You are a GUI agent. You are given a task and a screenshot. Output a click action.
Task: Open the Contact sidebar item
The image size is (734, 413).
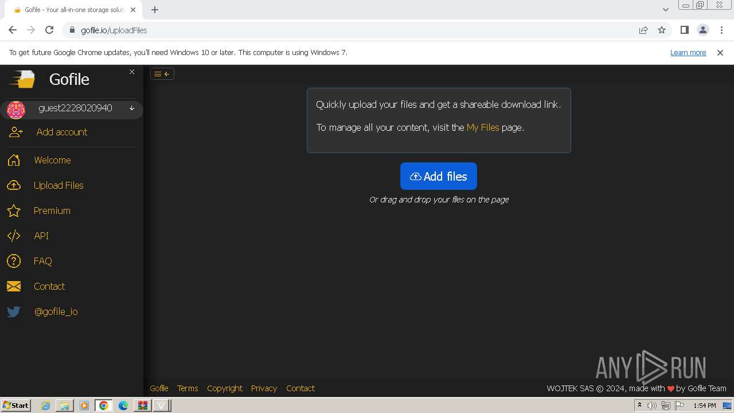pyautogui.click(x=49, y=286)
